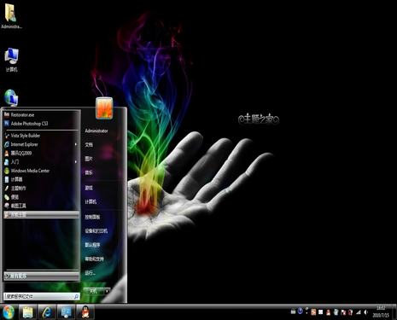Open the Administrator folder desktop icon
This screenshot has height=320, width=397.
point(11,16)
